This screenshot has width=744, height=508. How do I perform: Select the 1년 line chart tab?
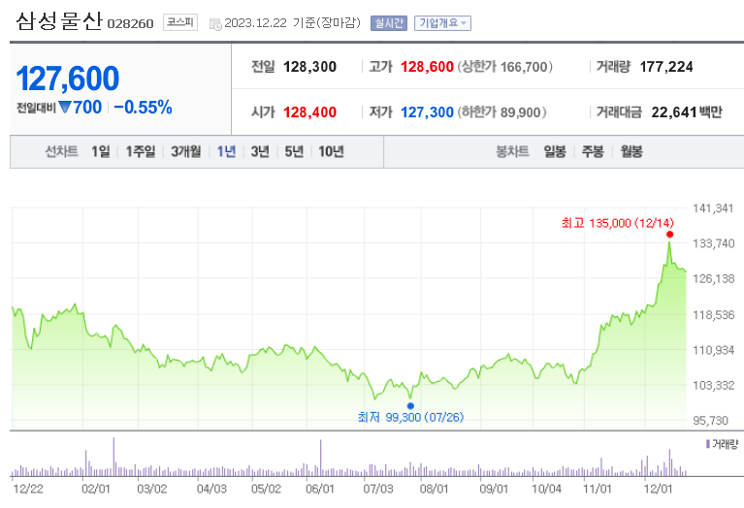pos(226,152)
